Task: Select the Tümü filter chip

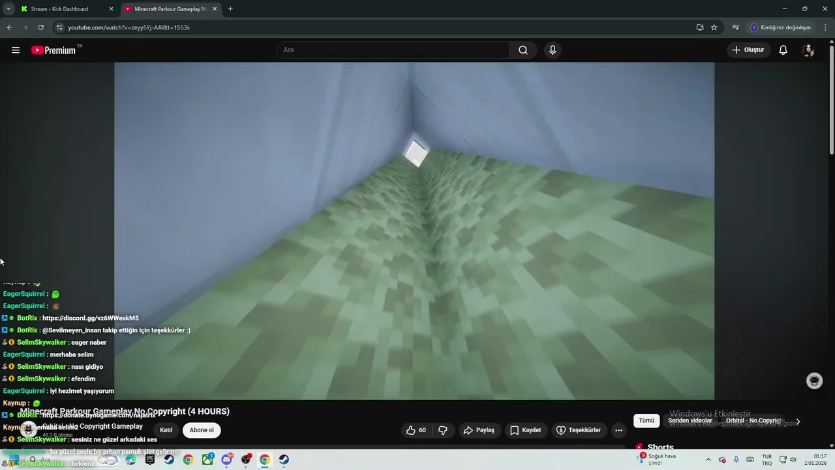Action: 646,420
